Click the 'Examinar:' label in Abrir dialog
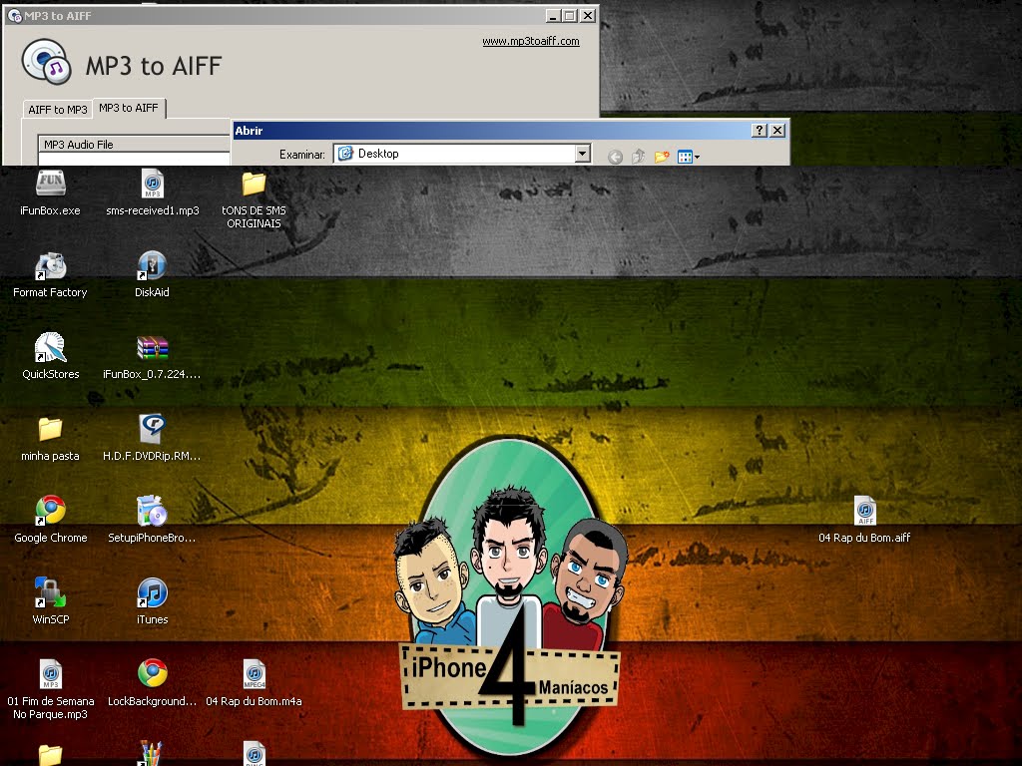This screenshot has width=1022, height=766. tap(301, 155)
